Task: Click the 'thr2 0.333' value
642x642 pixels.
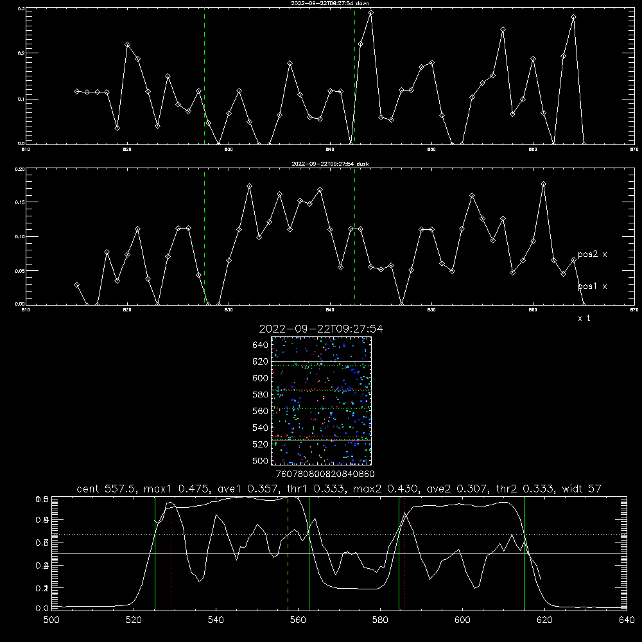Action: click(525, 489)
